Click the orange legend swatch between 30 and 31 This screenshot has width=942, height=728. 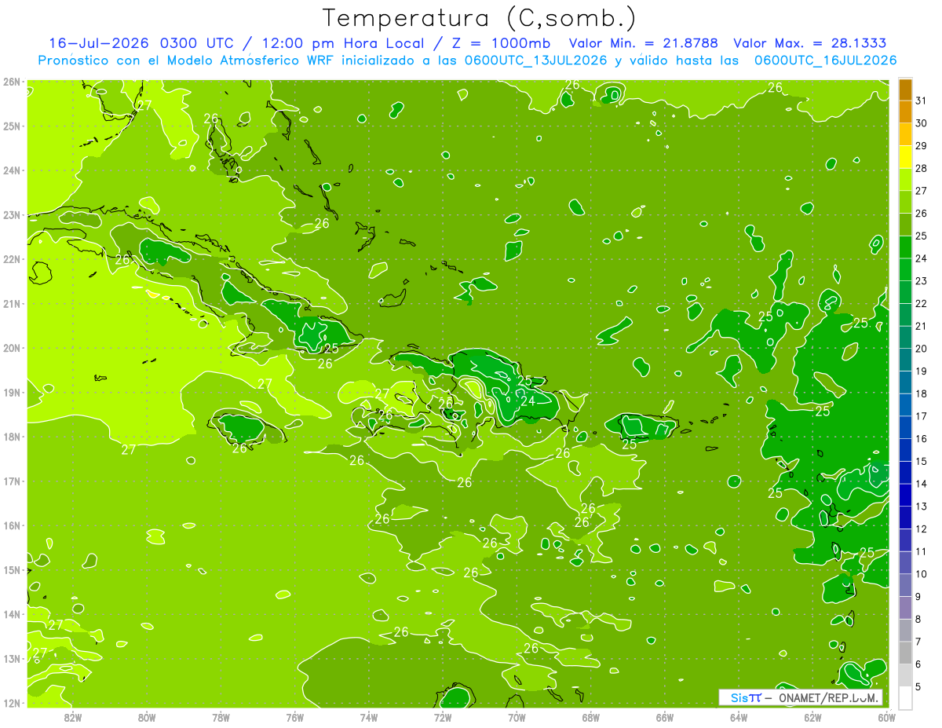(x=906, y=112)
